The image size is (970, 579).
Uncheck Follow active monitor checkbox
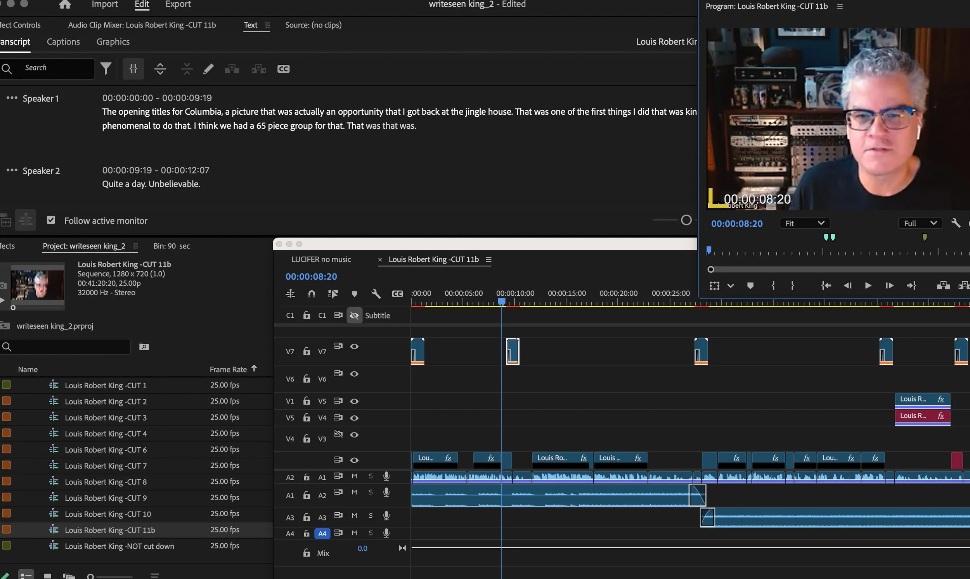[51, 220]
